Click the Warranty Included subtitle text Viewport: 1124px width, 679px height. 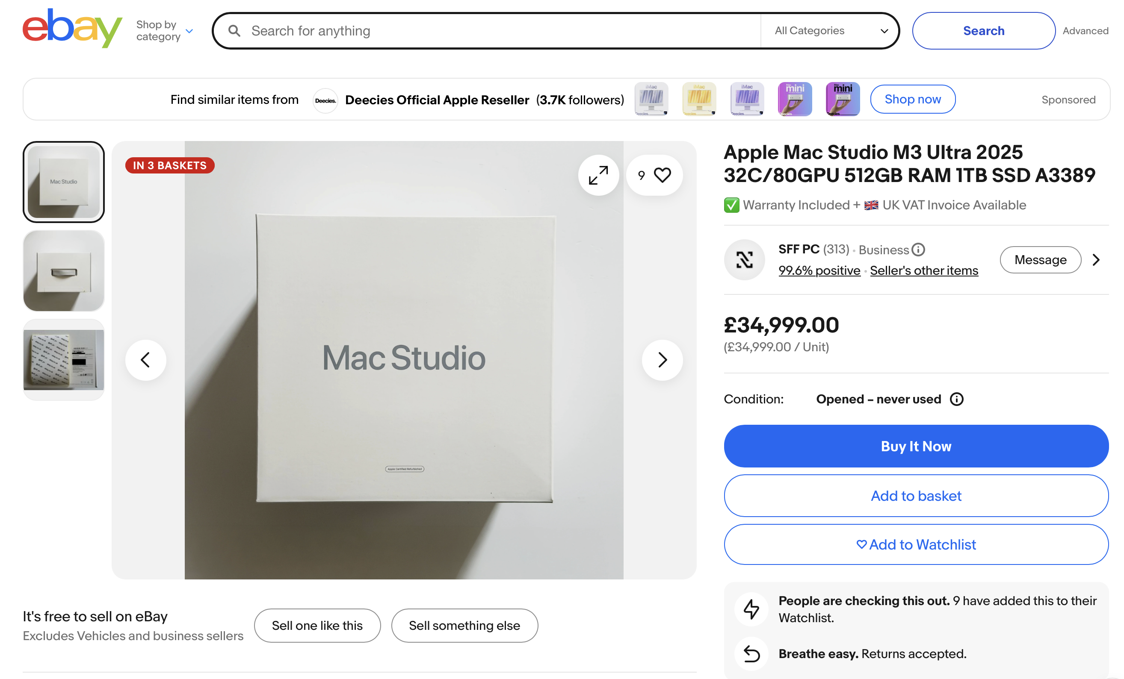pos(875,205)
